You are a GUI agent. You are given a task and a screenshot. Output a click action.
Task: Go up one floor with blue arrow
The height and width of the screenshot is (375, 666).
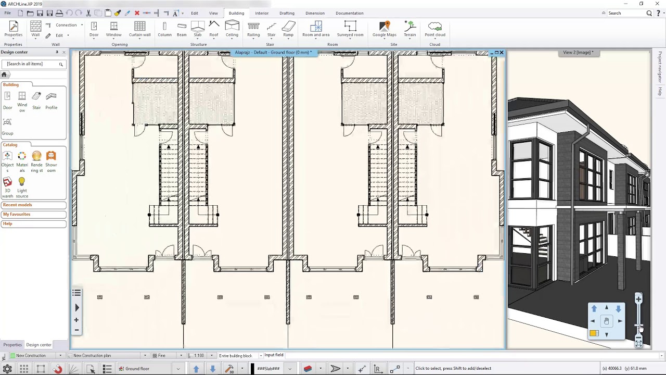[x=196, y=369]
